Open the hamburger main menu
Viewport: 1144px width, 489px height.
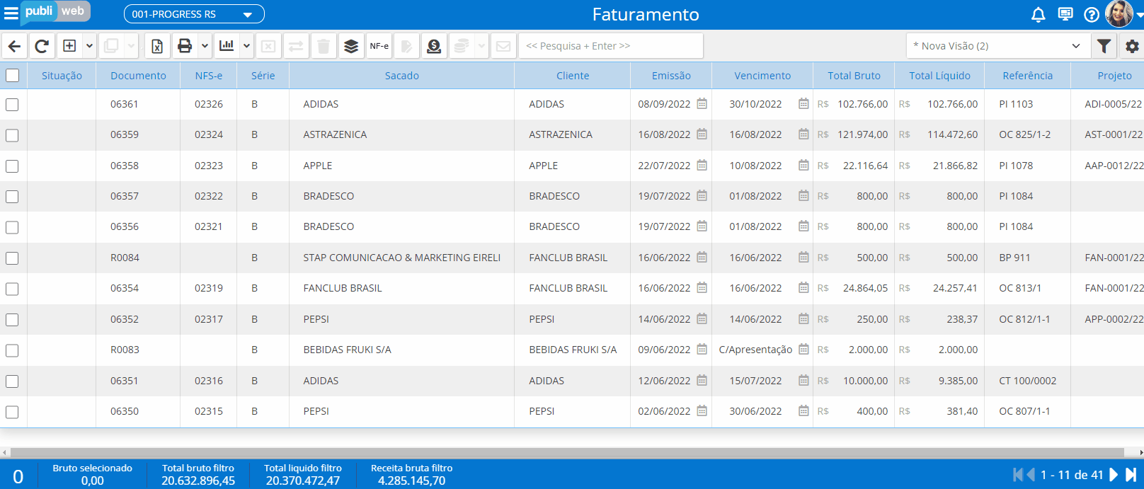(11, 13)
